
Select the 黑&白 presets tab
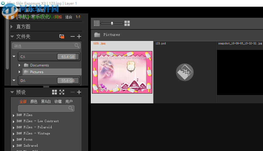click(46, 101)
